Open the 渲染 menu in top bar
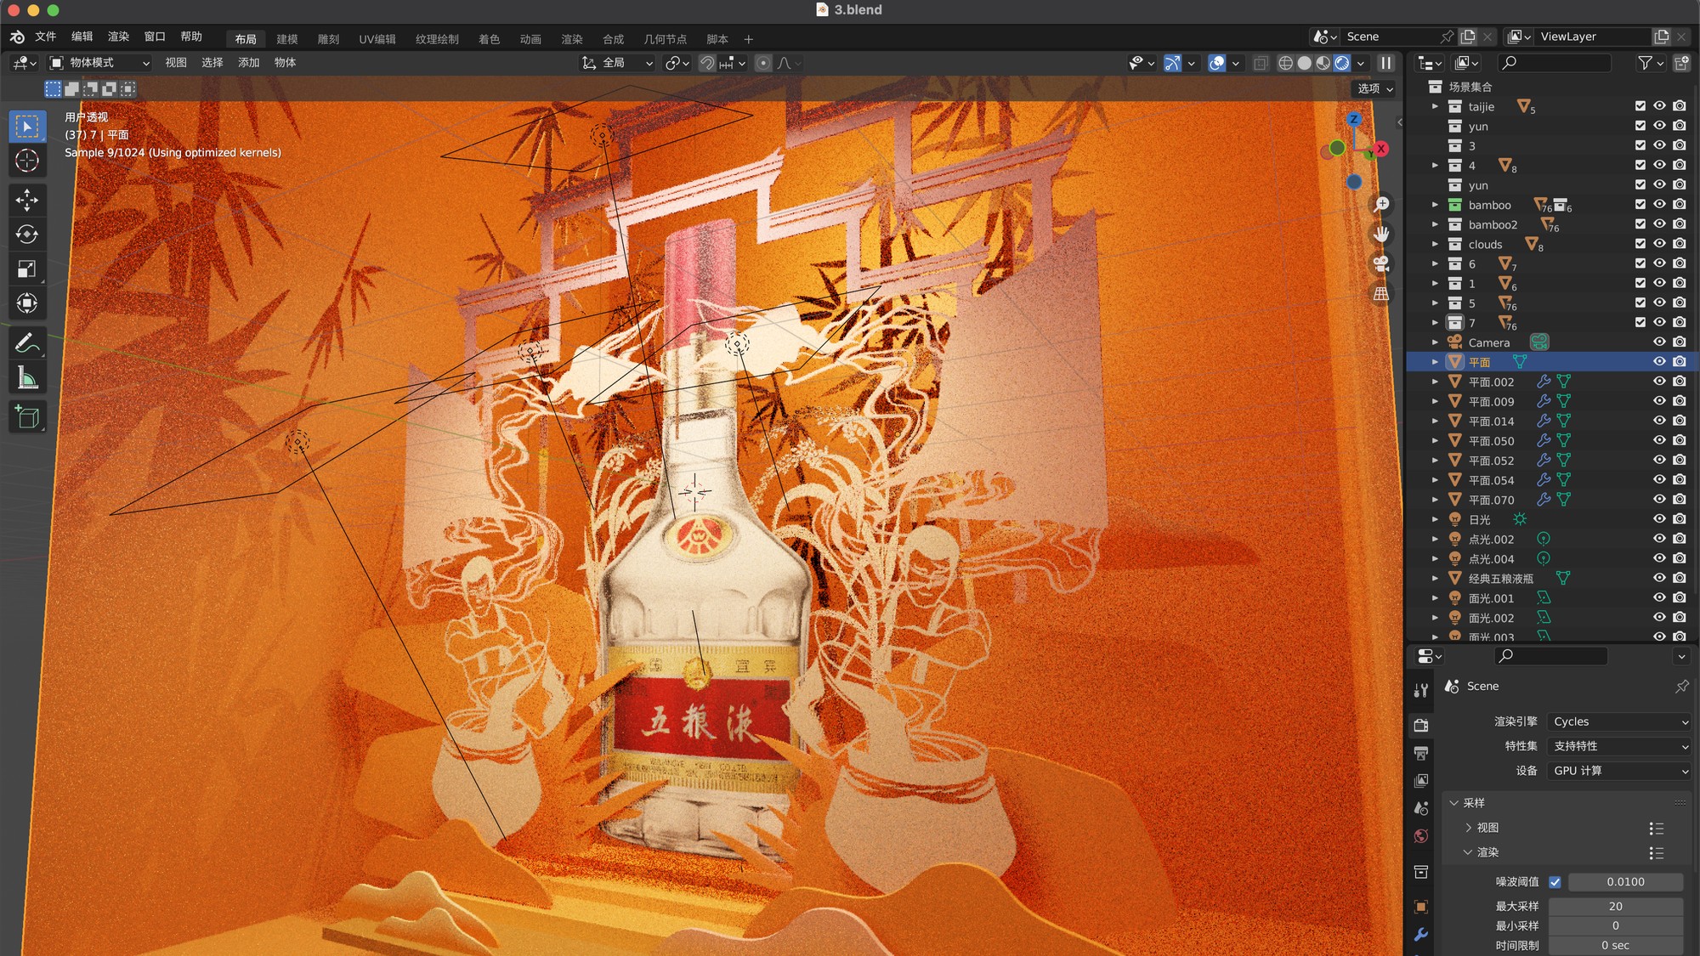Image resolution: width=1700 pixels, height=956 pixels. 118,37
